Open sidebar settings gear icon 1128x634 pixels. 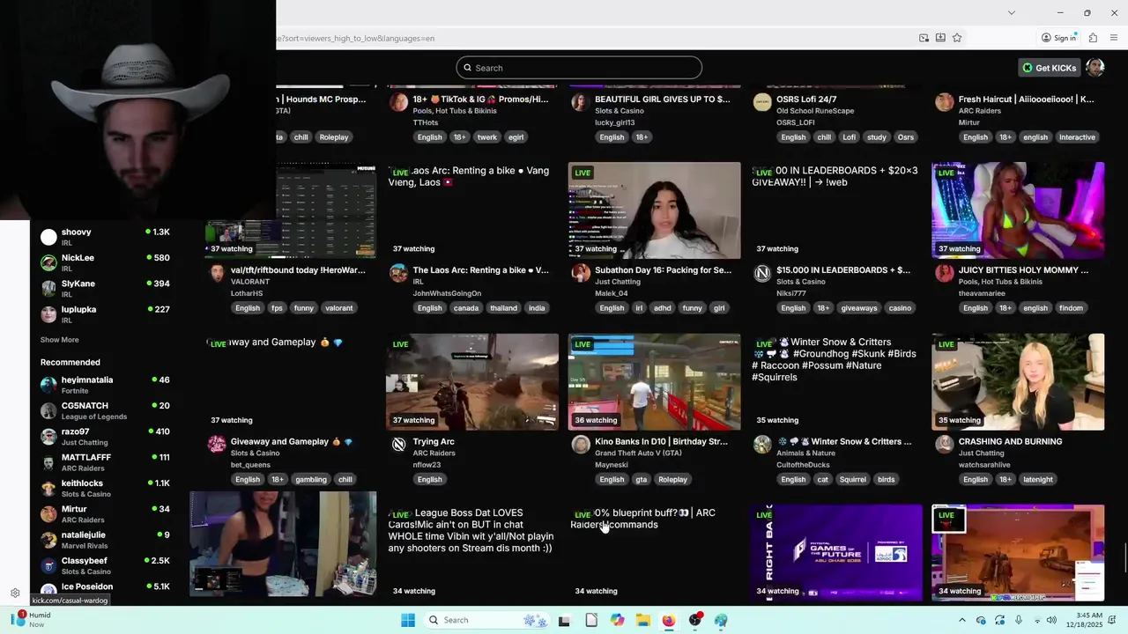click(15, 593)
